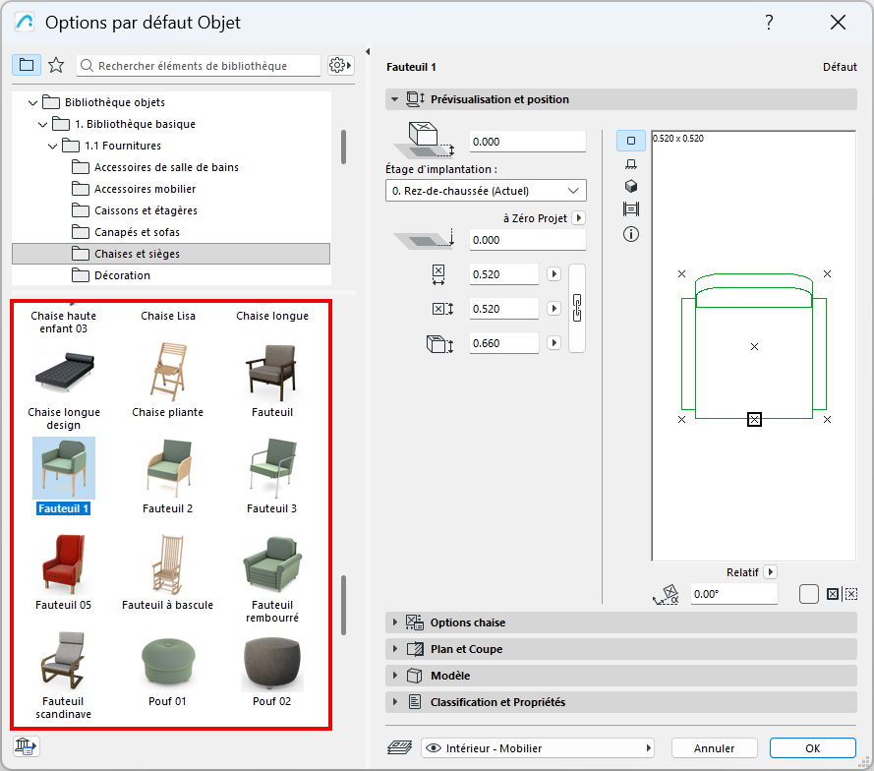This screenshot has width=874, height=771.
Task: Open à Zéro Projet reference arrow
Action: pos(579,218)
